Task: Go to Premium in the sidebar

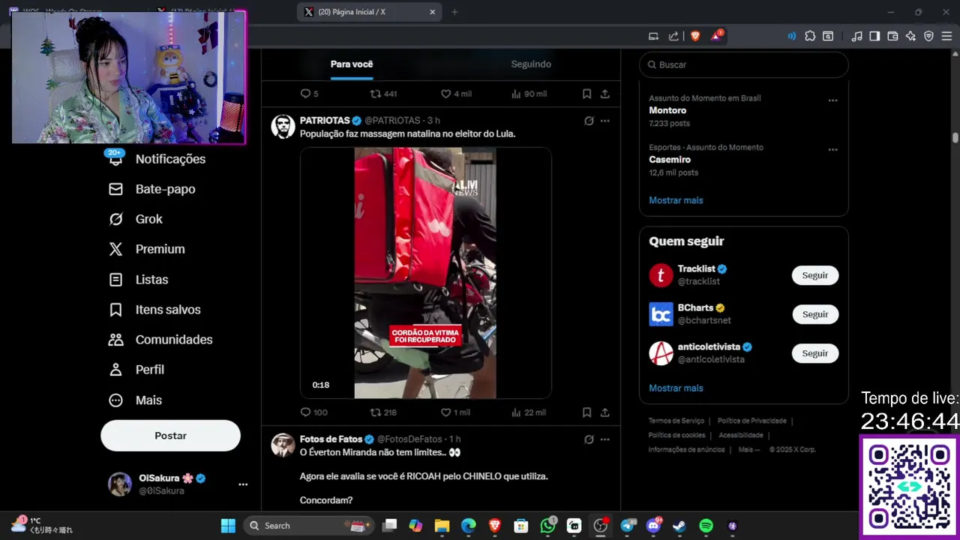Action: point(147,249)
